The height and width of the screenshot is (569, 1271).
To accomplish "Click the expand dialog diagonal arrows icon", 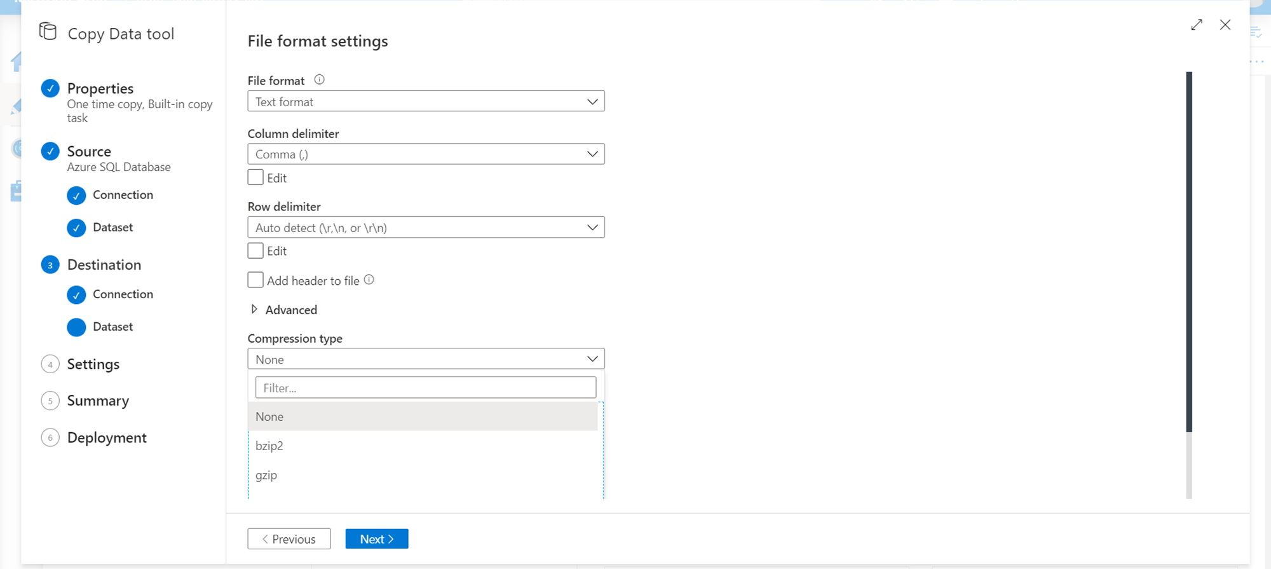I will (x=1197, y=25).
